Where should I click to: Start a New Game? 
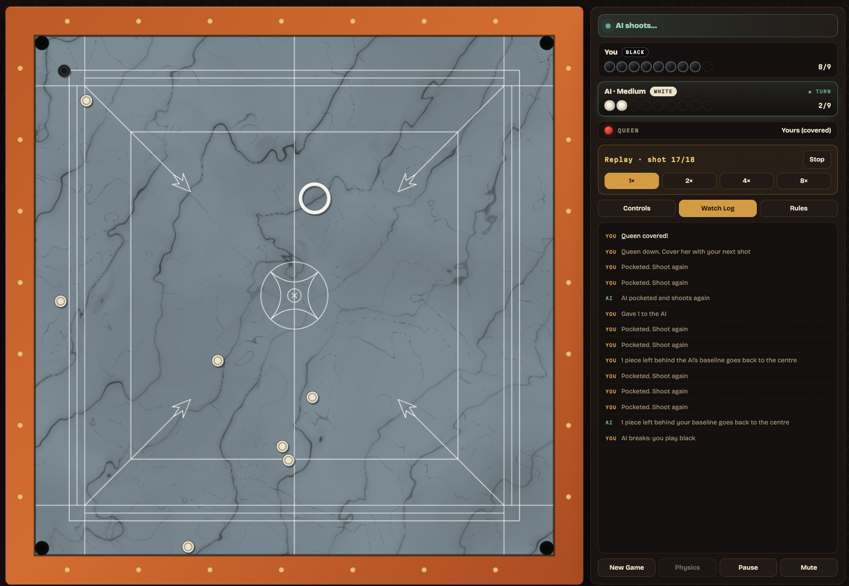[x=626, y=568]
